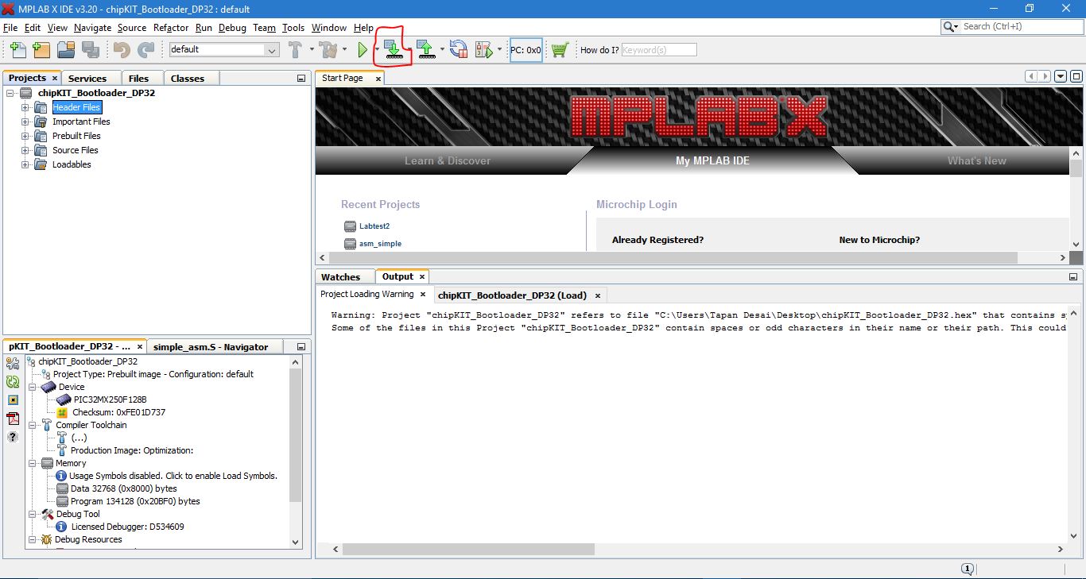
Task: Close the Project Loading Warning tab
Action: coord(423,295)
